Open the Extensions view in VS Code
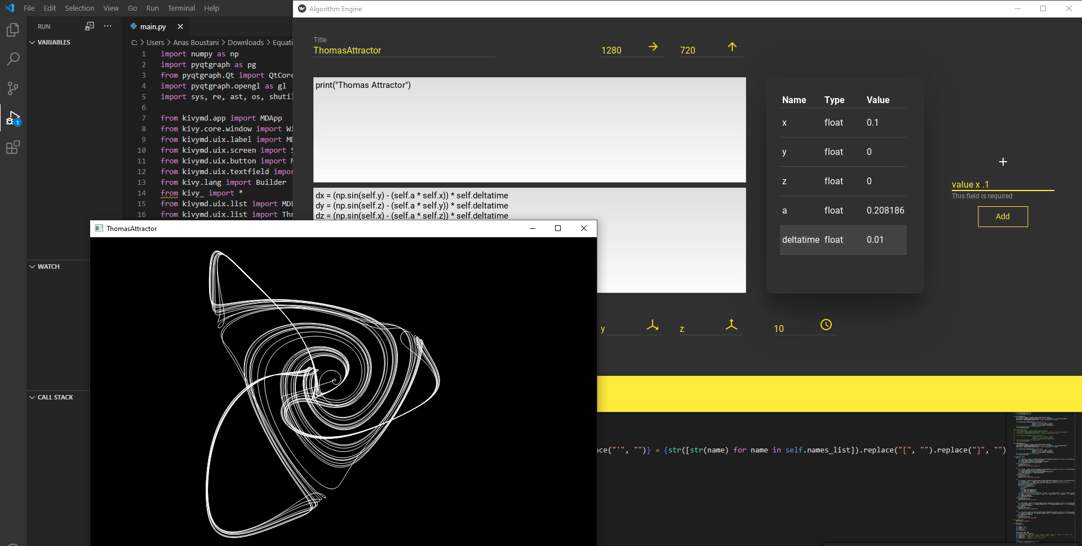 [x=12, y=148]
